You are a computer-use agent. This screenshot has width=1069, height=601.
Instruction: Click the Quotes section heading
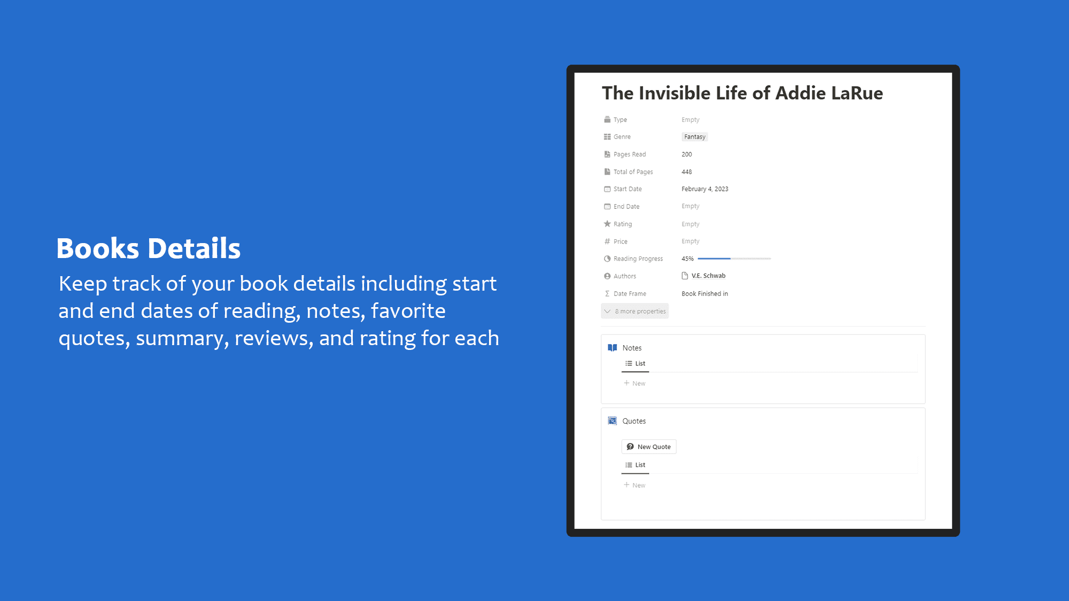coord(634,421)
